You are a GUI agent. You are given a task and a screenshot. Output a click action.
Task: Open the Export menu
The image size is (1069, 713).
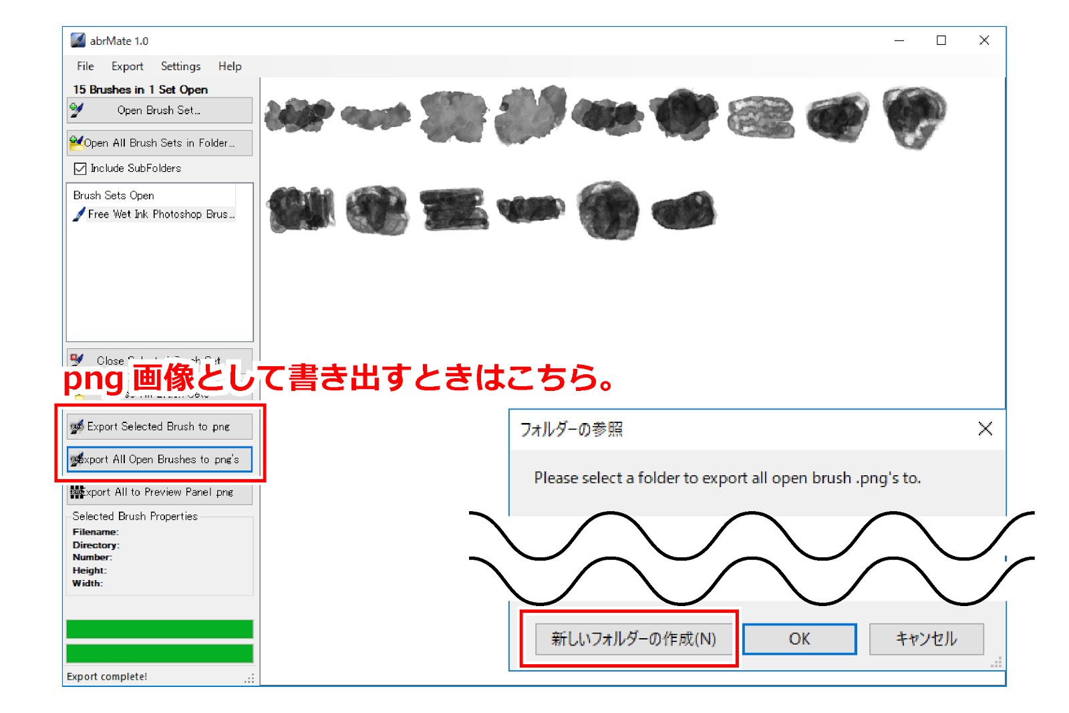[127, 66]
